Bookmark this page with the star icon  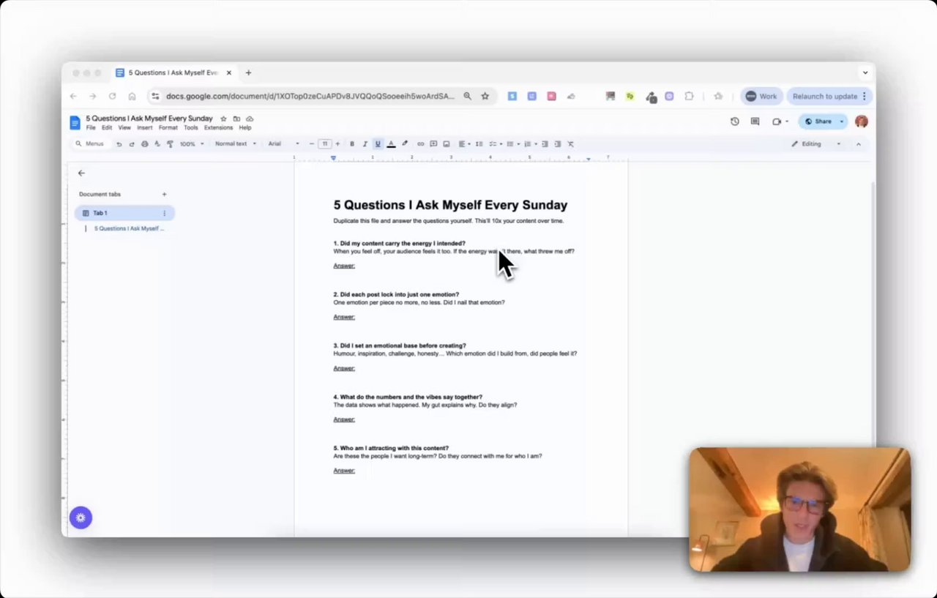coord(485,96)
